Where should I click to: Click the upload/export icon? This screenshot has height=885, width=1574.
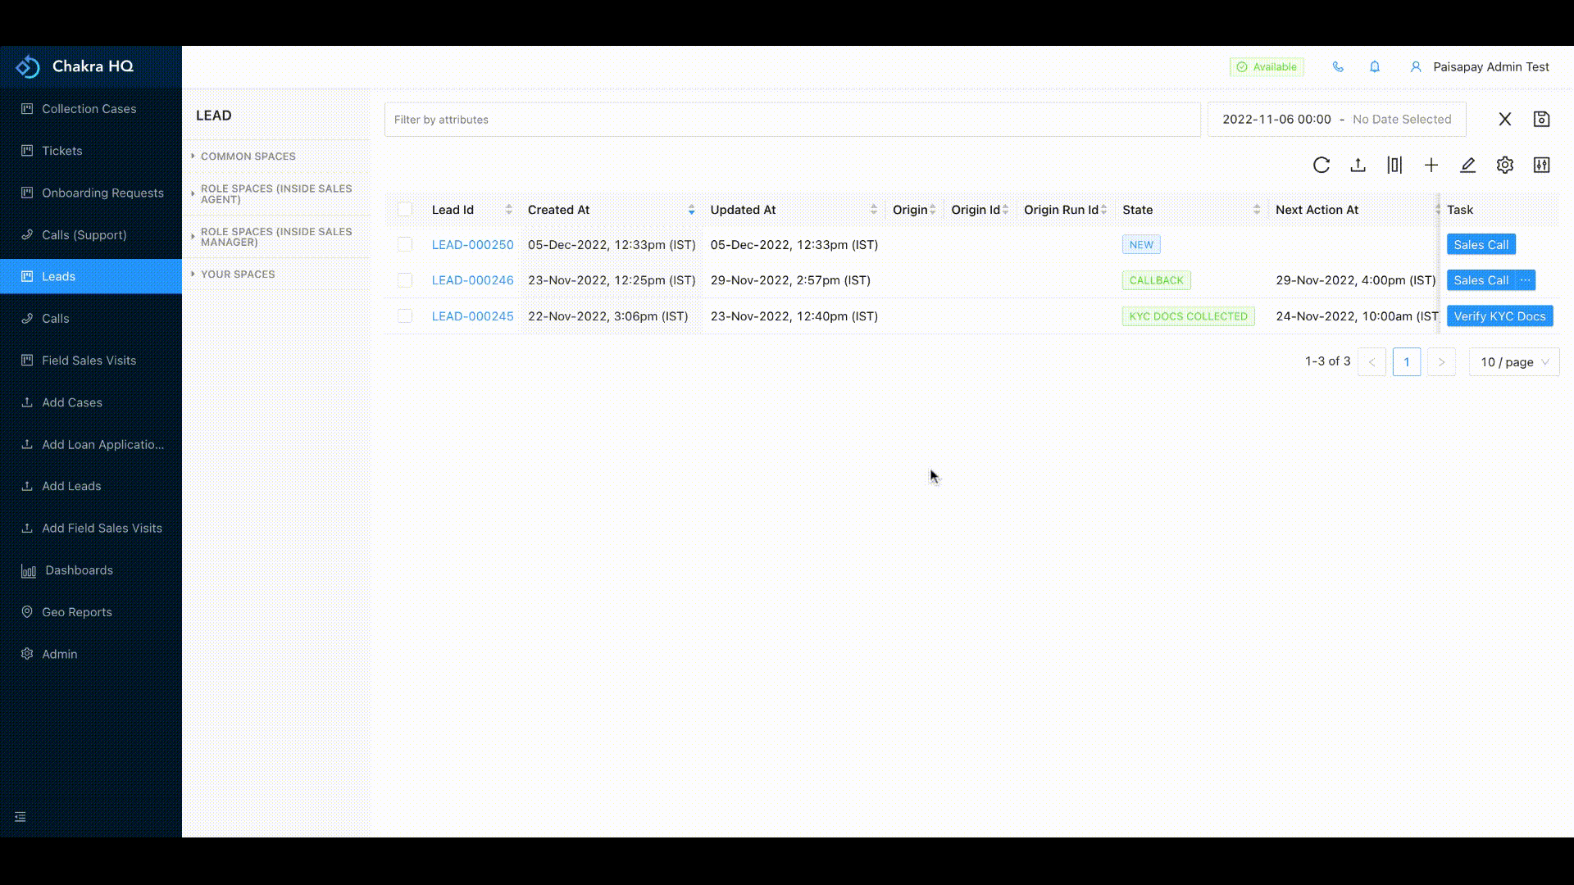coord(1358,166)
